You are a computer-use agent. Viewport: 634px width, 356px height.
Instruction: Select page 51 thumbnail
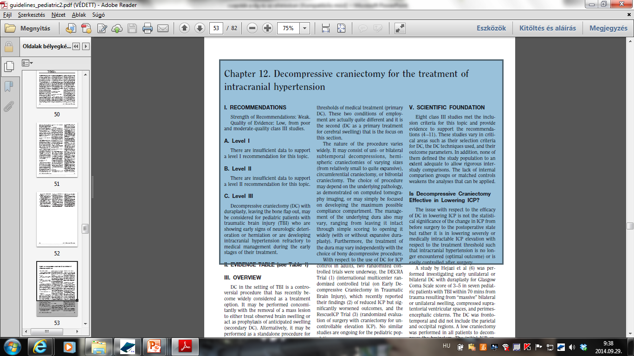(57, 150)
